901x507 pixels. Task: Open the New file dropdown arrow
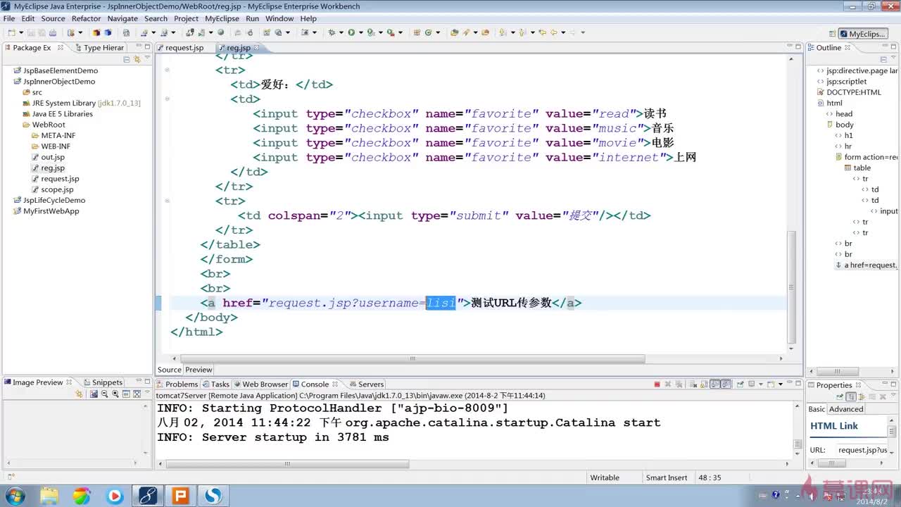tap(21, 32)
